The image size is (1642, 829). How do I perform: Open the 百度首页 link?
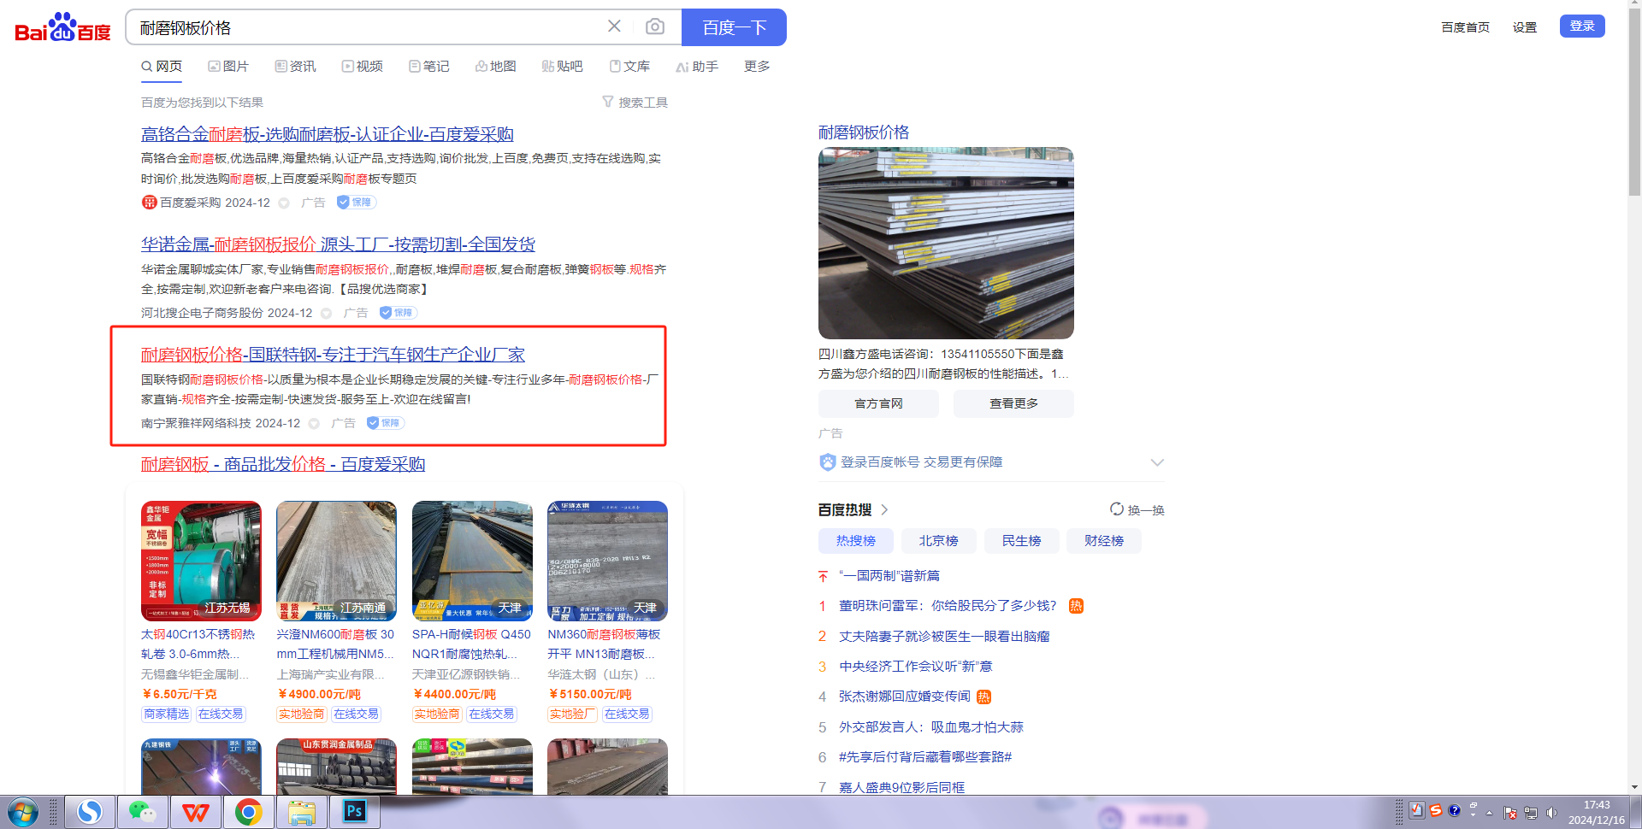pos(1465,27)
